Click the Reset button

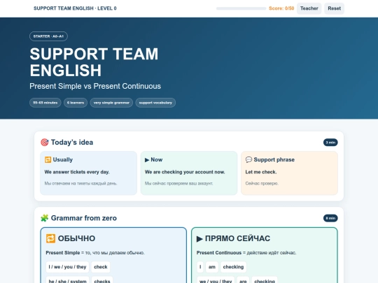[x=334, y=8]
